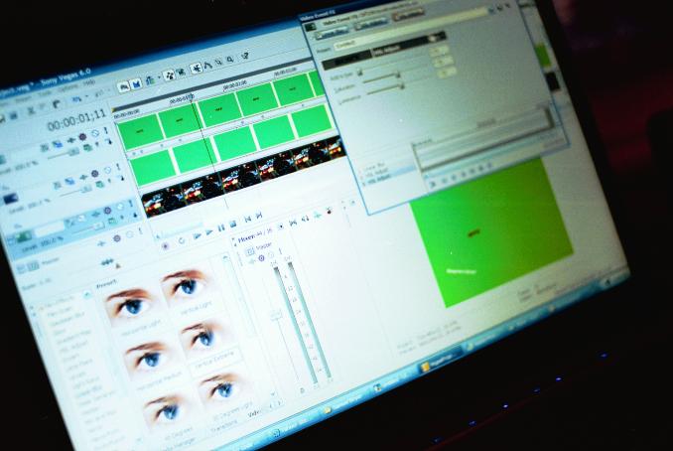Viewport: 673px width, 451px height.
Task: Click the playhead marker on timeline ruler
Action: coord(193,97)
